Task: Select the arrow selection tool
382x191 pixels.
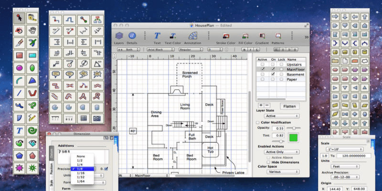Action: point(19,18)
